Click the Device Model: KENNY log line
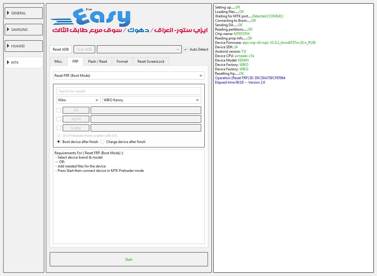377x276 pixels. [232, 60]
